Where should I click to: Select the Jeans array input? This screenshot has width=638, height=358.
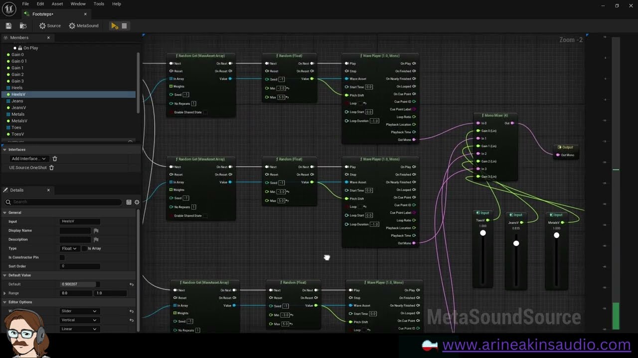click(17, 101)
